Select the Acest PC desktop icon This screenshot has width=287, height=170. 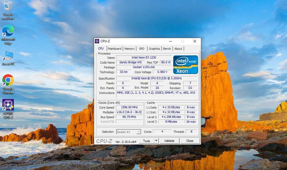tap(8, 58)
